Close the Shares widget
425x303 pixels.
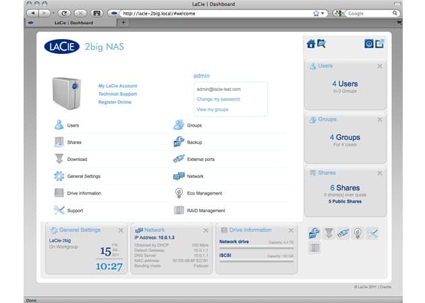(380, 173)
